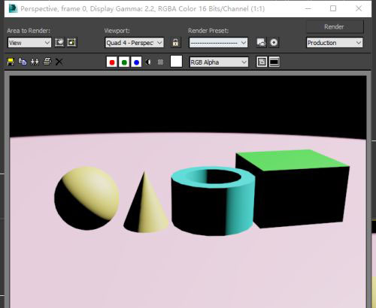This screenshot has height=308, width=376.
Task: Toggle the Green channel button
Action: 124,62
